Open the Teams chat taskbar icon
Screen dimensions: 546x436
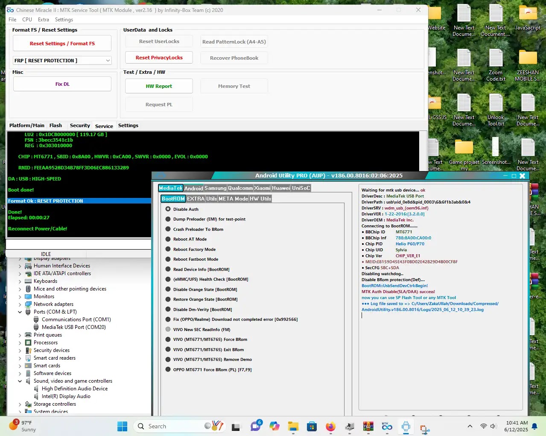[x=256, y=426]
